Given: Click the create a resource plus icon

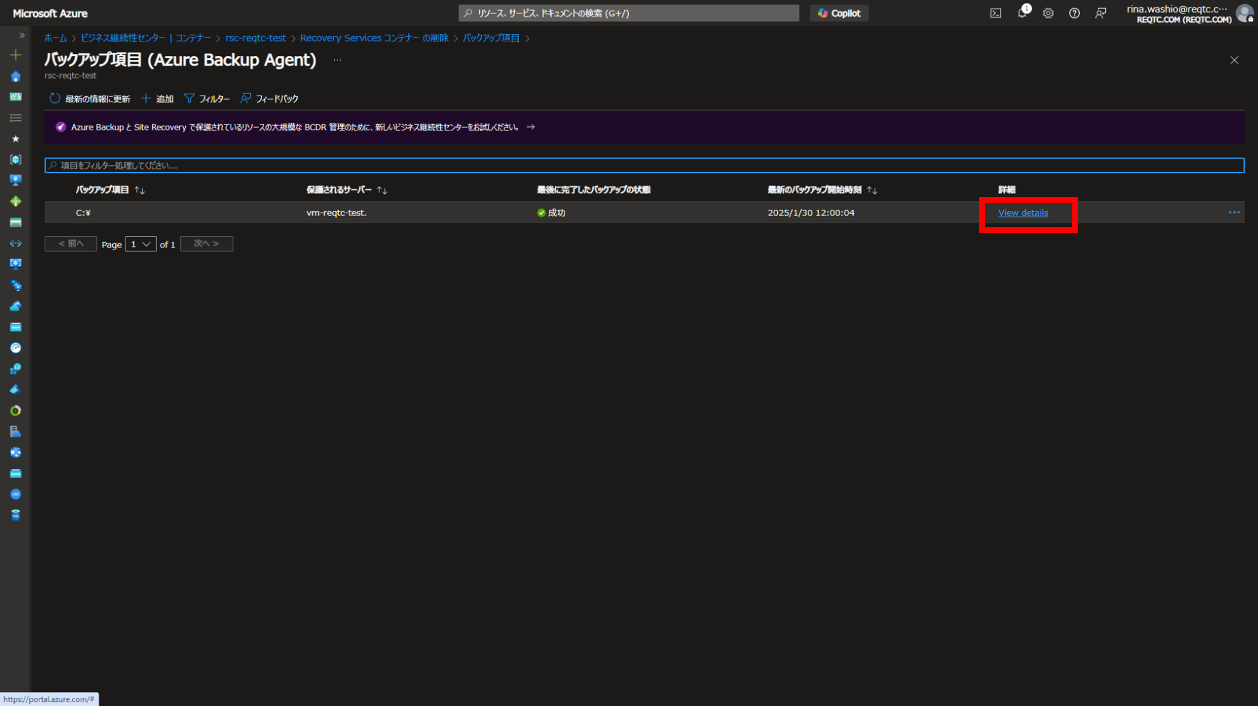Looking at the screenshot, I should [x=16, y=55].
